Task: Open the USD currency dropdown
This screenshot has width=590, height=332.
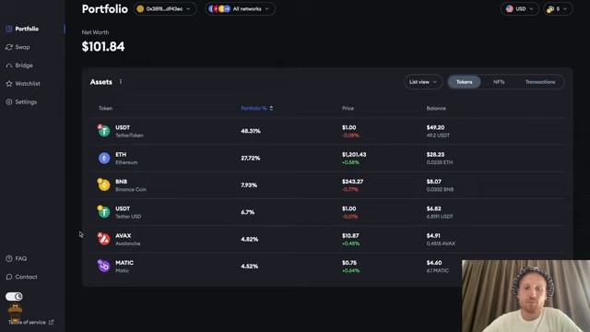Action: (x=520, y=8)
